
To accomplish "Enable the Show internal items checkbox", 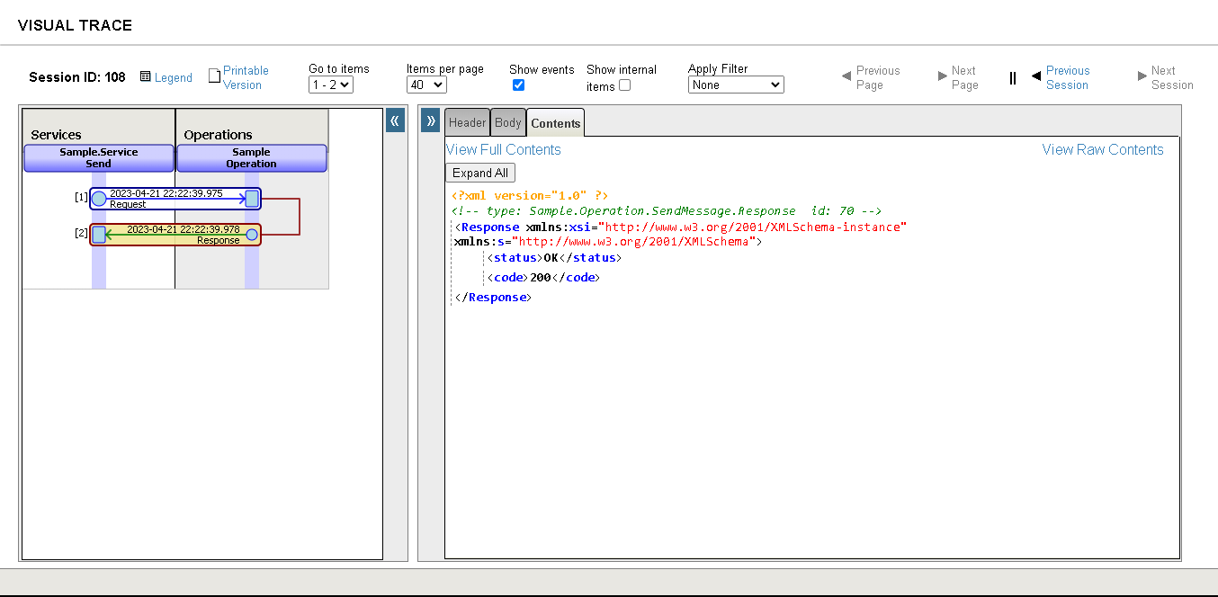I will [x=624, y=85].
